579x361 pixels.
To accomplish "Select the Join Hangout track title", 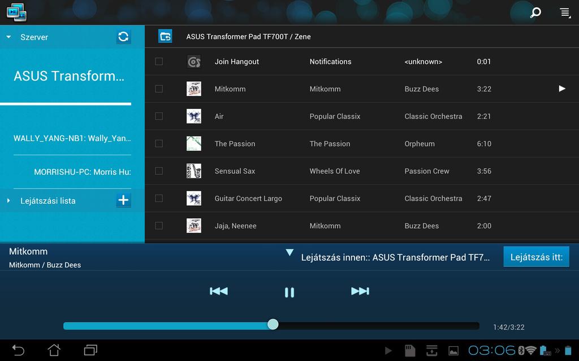I will pos(237,61).
